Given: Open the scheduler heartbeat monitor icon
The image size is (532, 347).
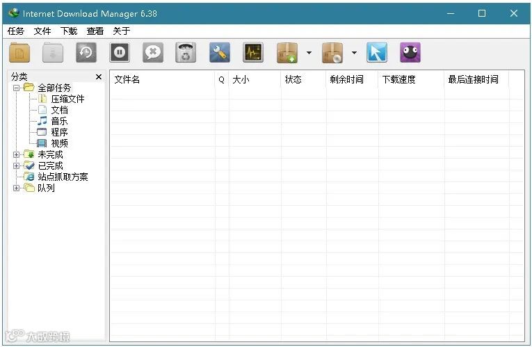Looking at the screenshot, I should (252, 53).
